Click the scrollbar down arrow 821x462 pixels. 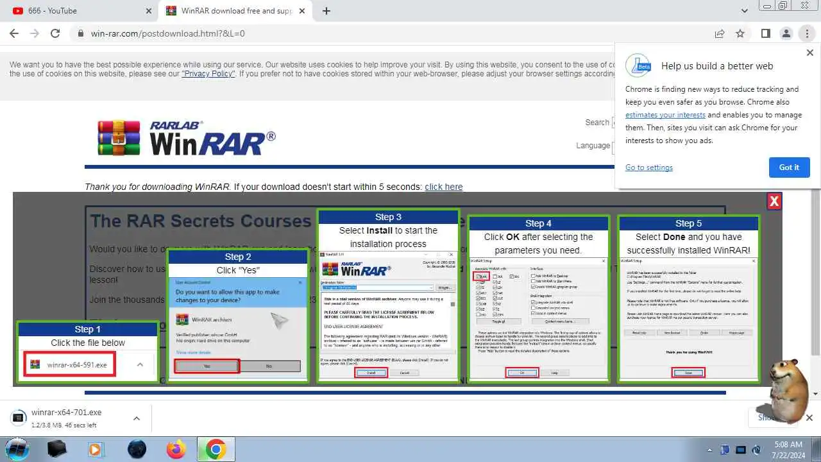[816, 393]
